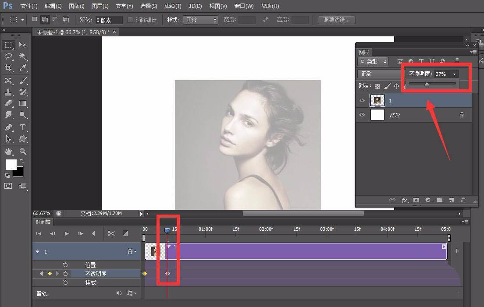
Task: Select the Move tool
Action: (x=22, y=45)
